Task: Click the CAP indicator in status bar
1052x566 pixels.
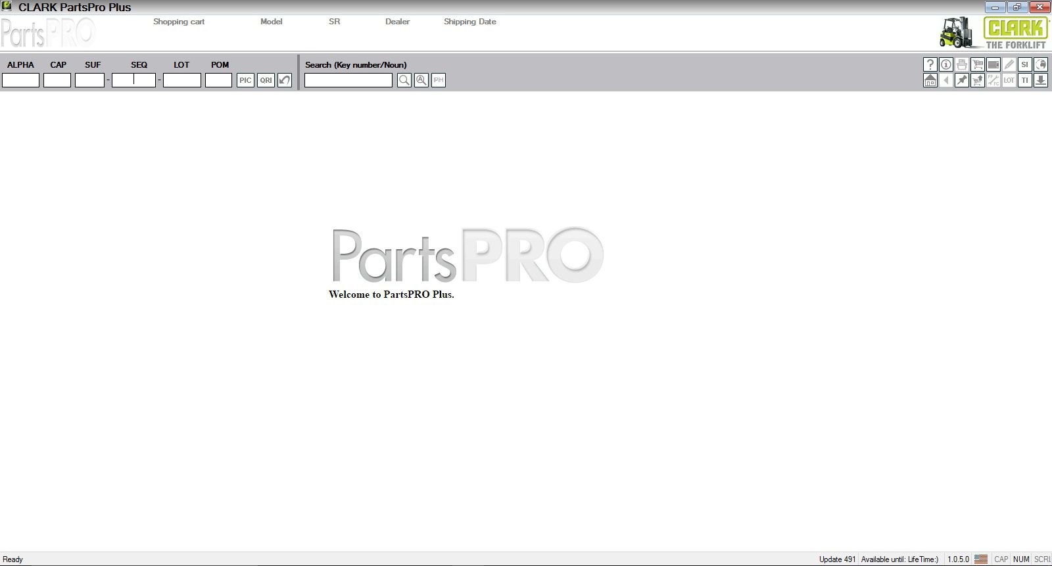Action: click(x=1001, y=559)
